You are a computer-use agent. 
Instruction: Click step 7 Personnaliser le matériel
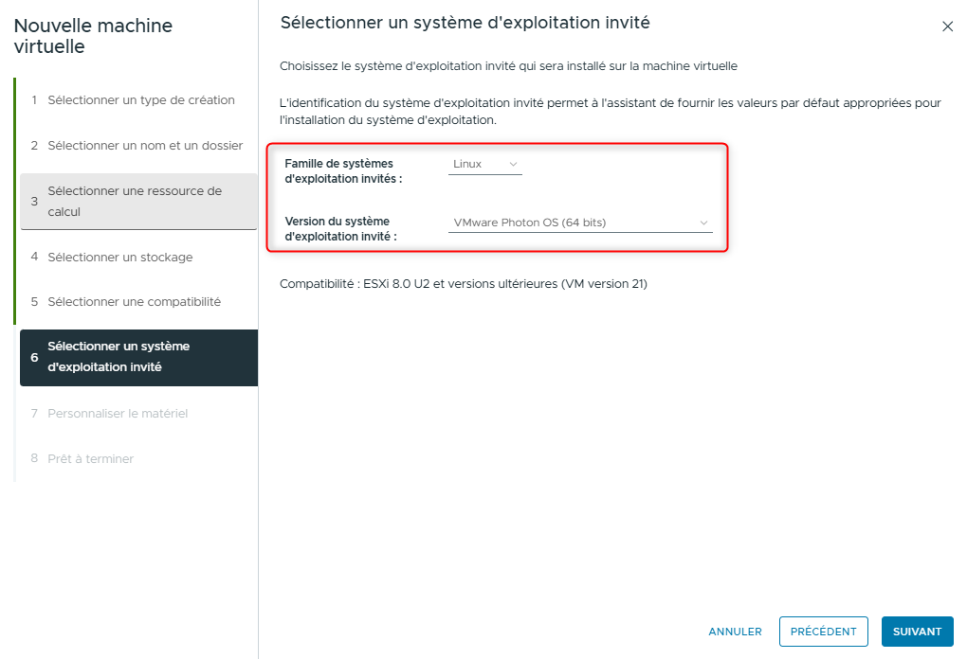(118, 414)
